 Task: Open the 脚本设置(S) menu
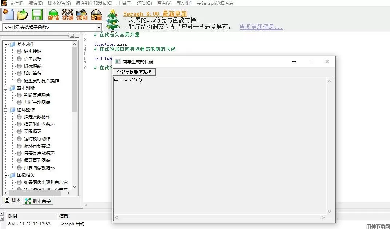pos(59,3)
